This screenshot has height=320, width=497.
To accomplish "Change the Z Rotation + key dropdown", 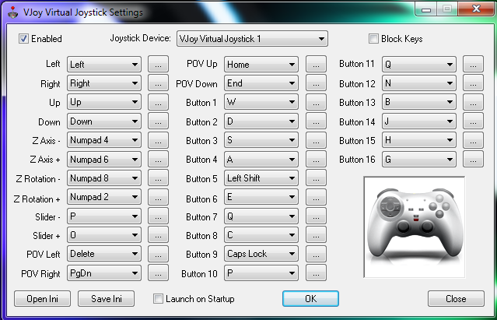I will point(104,197).
